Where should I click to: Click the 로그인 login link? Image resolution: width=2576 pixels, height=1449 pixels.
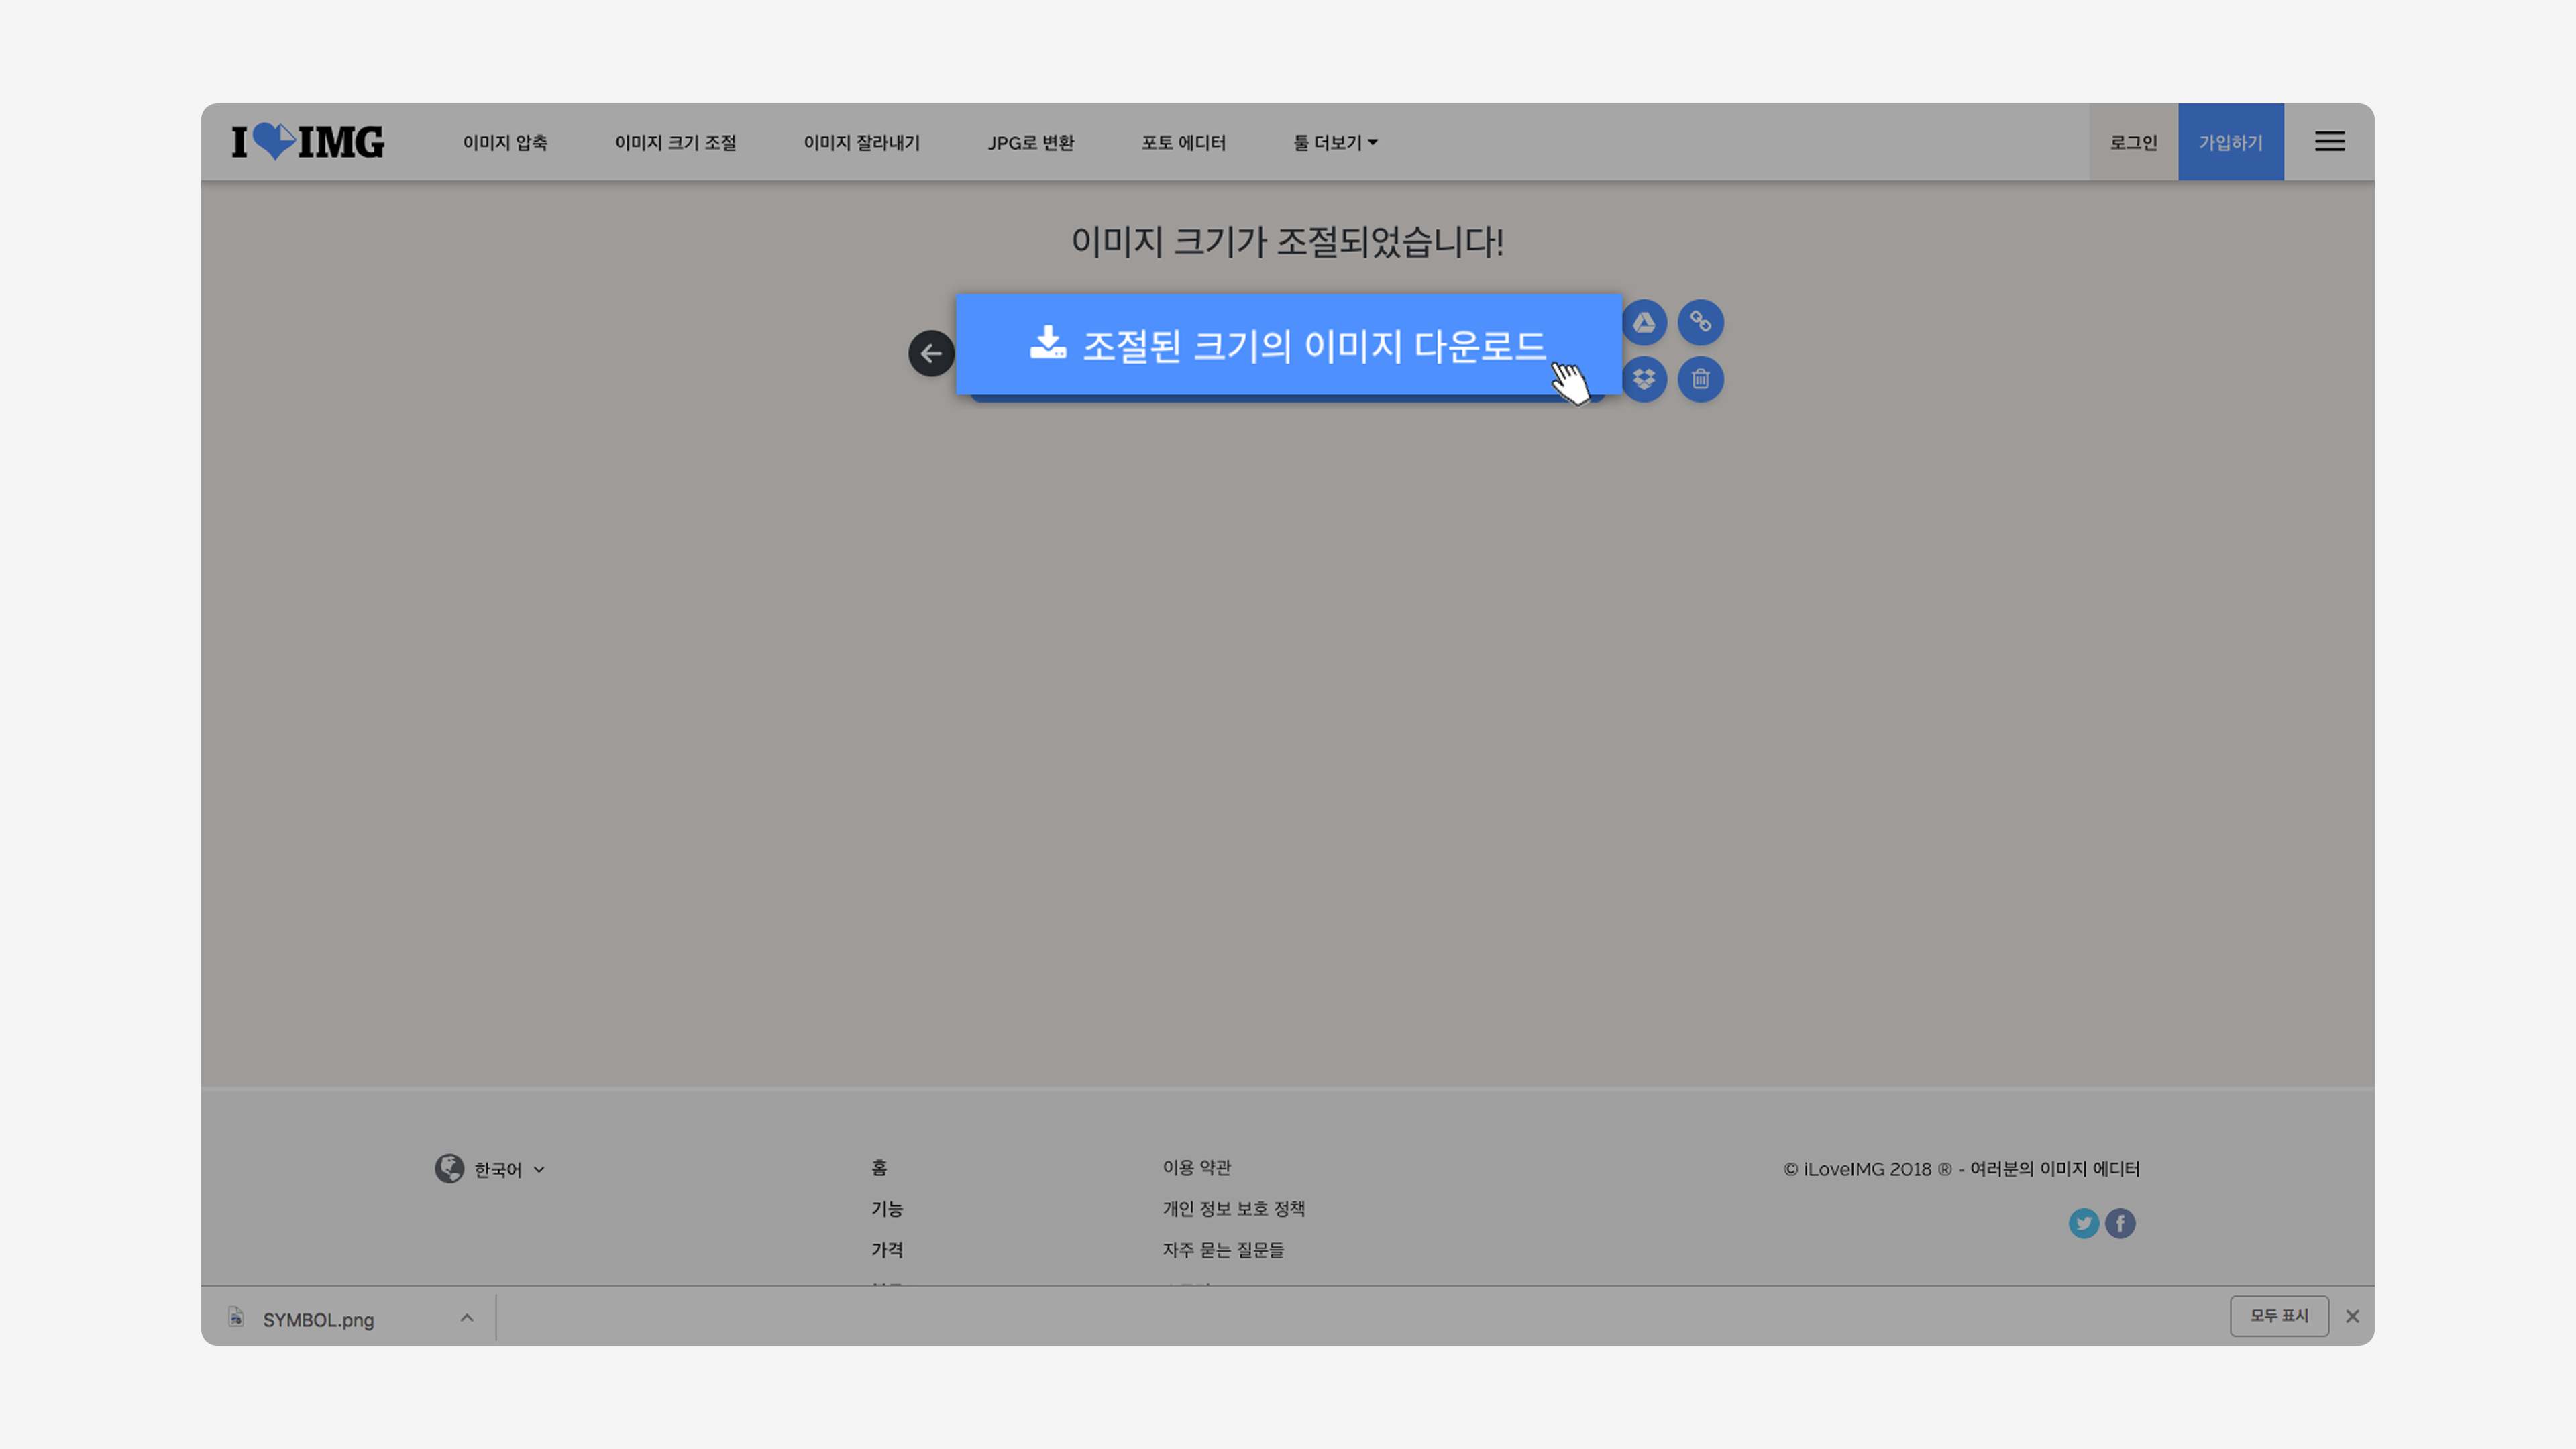pyautogui.click(x=2133, y=142)
